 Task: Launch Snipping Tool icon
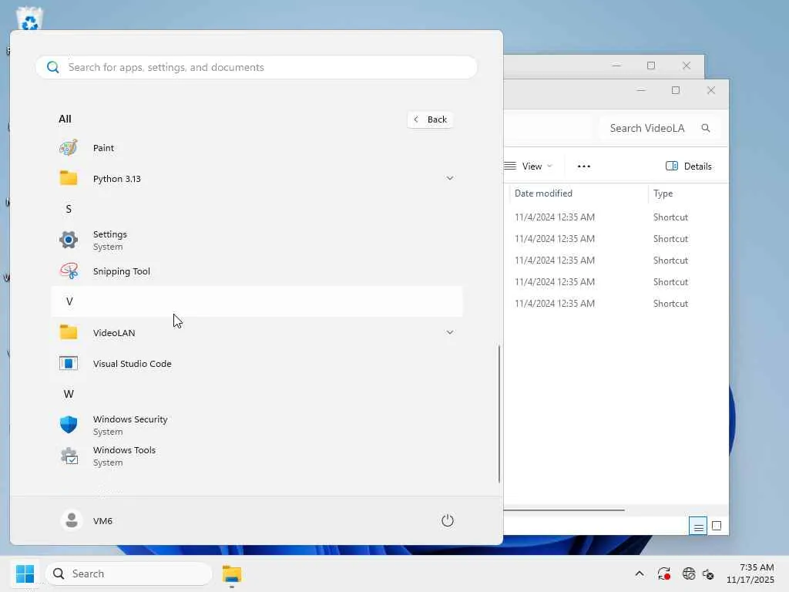(69, 271)
